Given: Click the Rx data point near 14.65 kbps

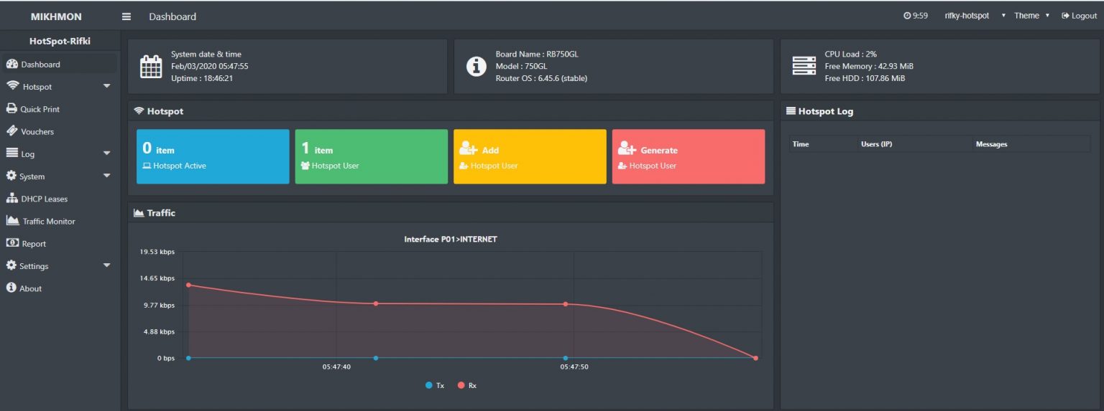Looking at the screenshot, I should pyautogui.click(x=188, y=285).
